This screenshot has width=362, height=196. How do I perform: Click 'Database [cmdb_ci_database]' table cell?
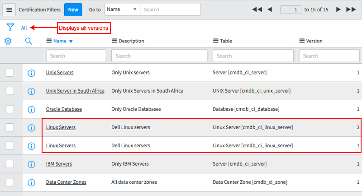point(246,109)
